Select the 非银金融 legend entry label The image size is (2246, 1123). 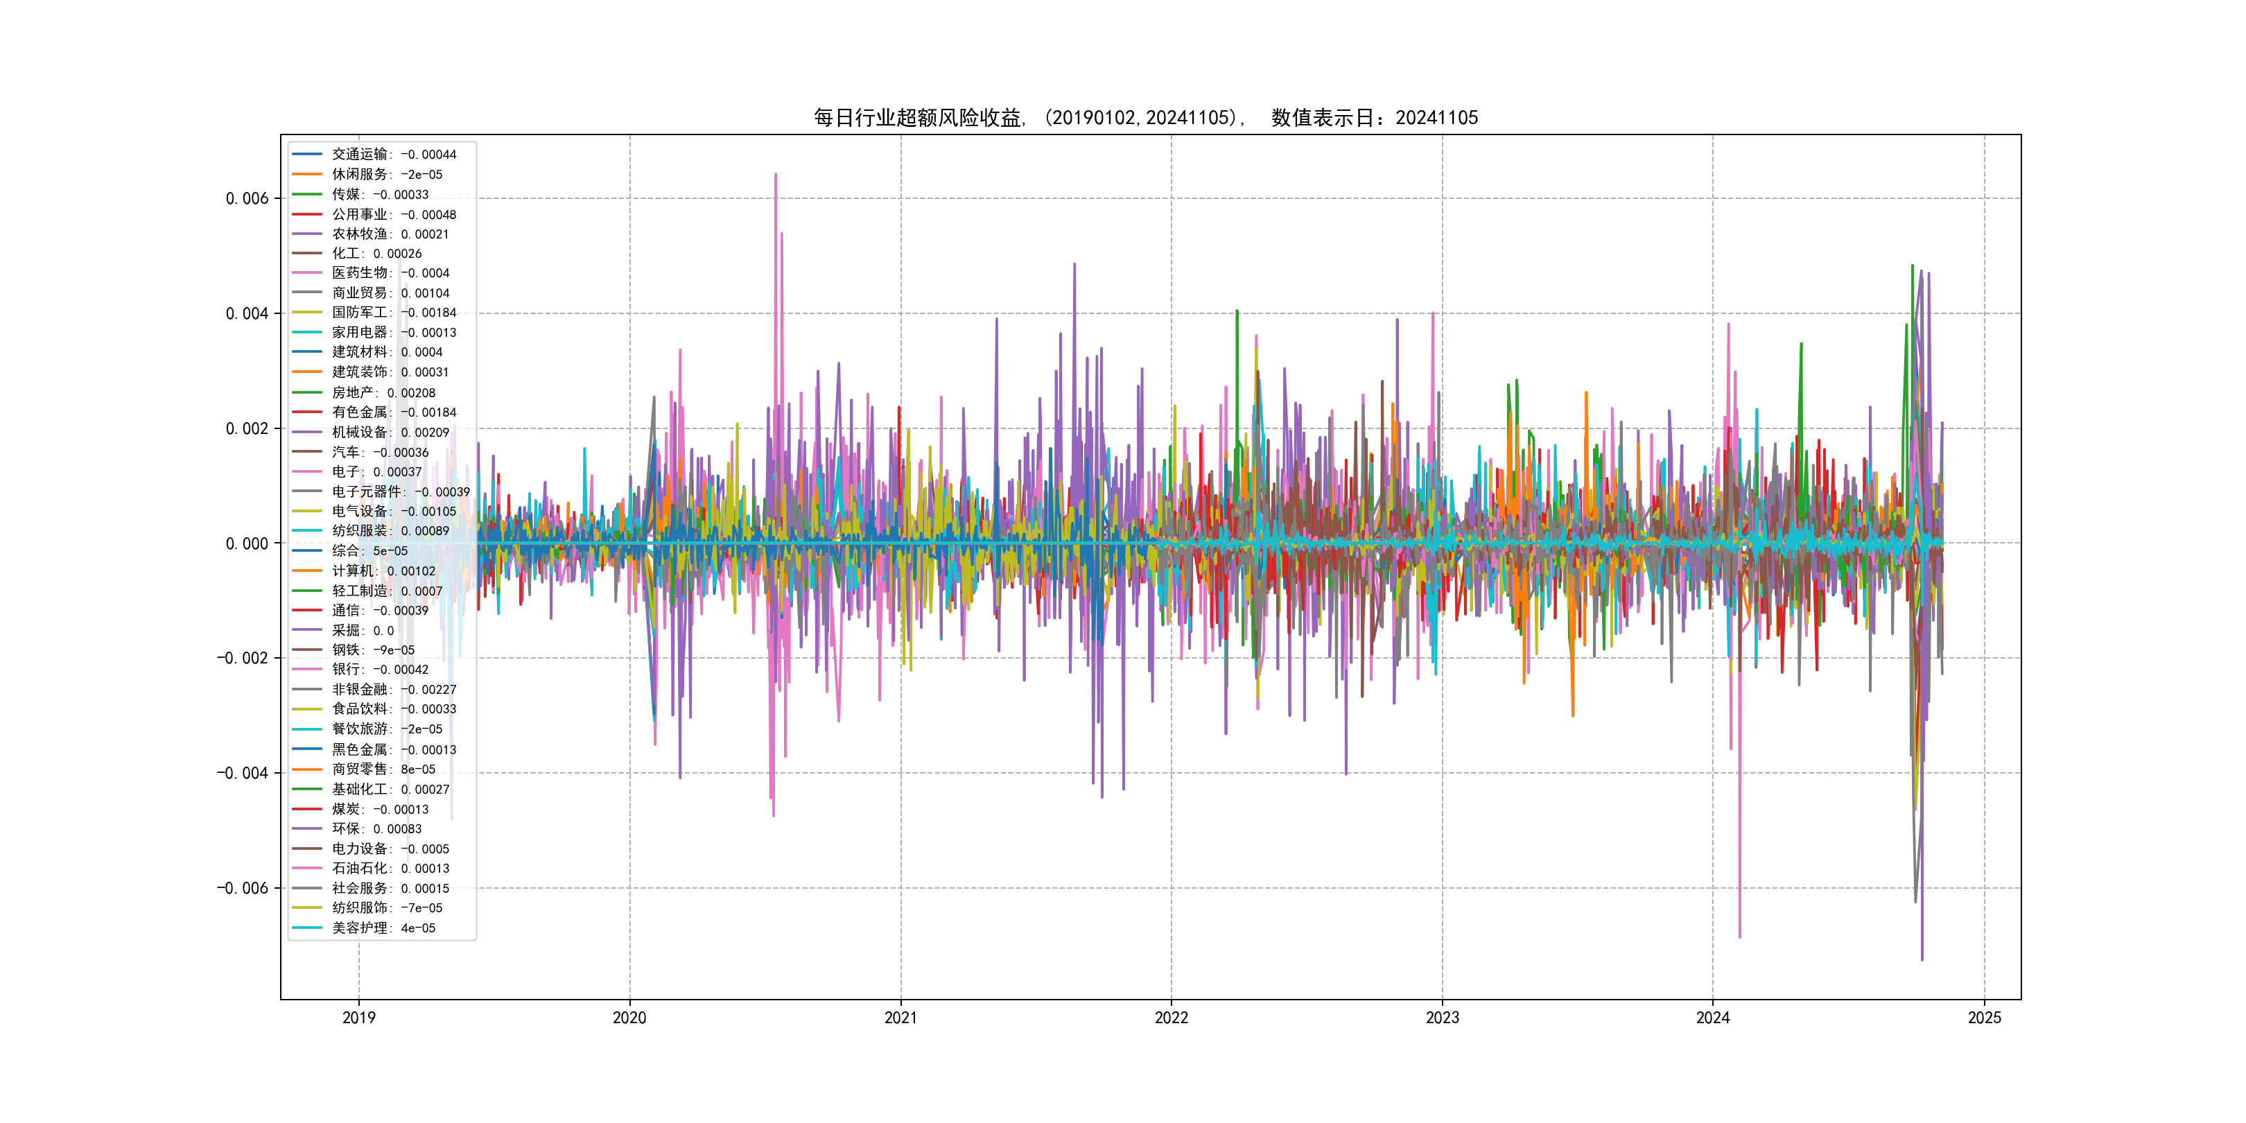(393, 690)
